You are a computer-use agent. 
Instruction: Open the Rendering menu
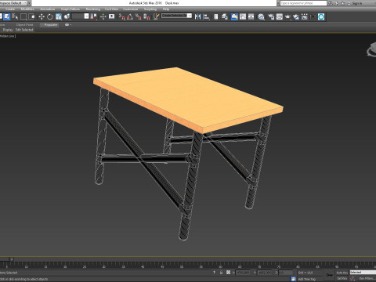93,9
